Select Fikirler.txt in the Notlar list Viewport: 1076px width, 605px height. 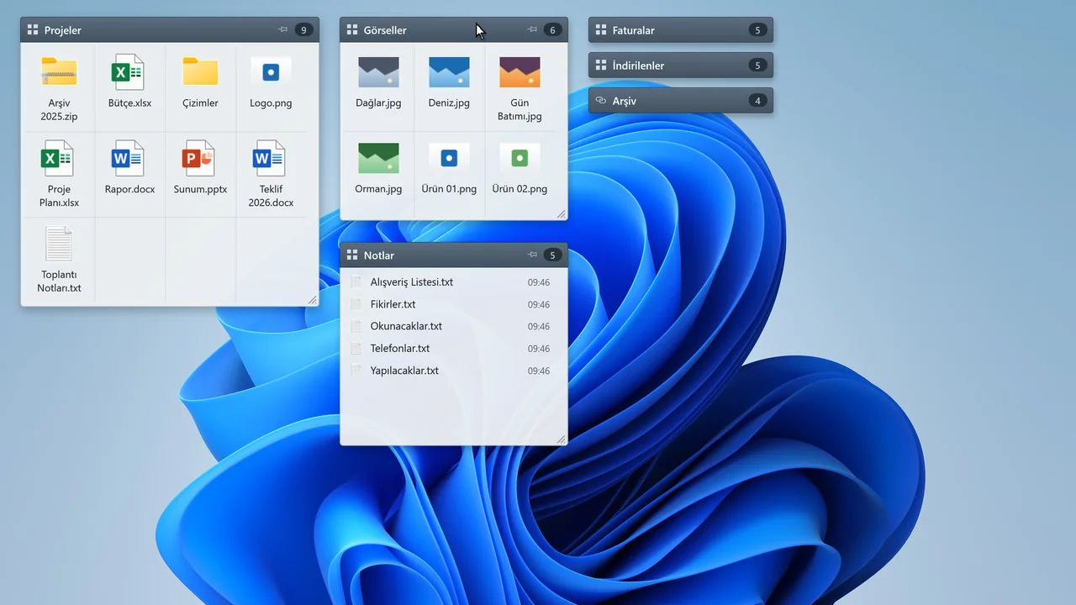(454, 304)
